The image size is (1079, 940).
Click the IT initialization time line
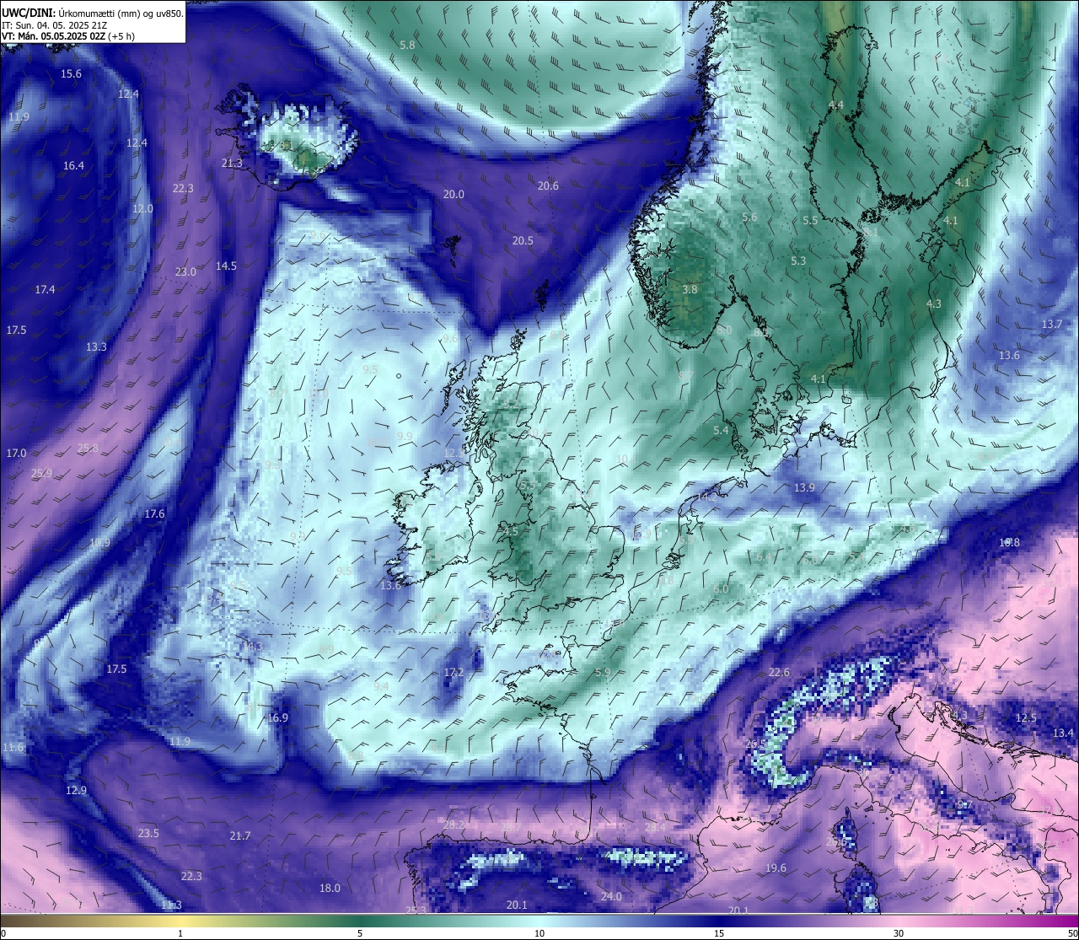tap(53, 25)
